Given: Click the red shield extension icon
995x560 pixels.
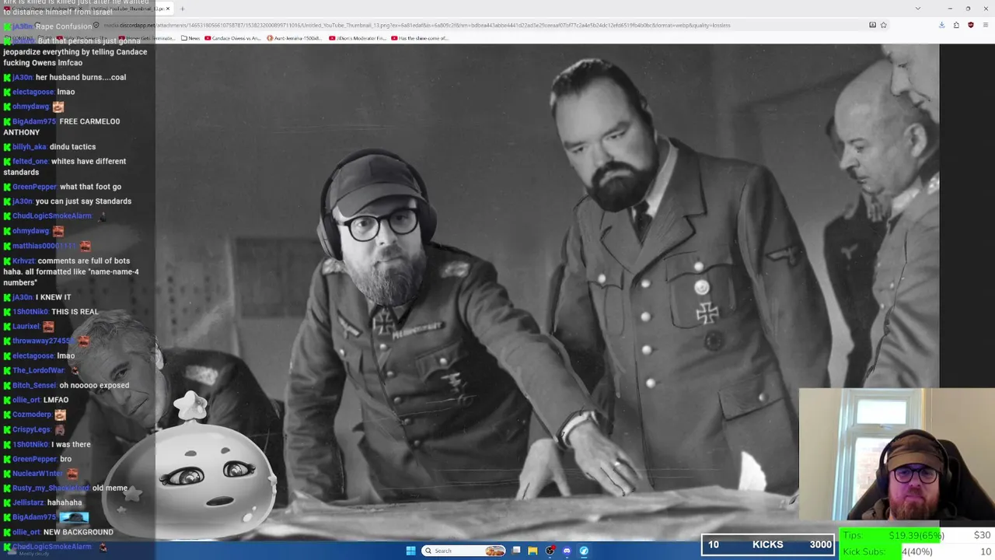Looking at the screenshot, I should click(970, 25).
